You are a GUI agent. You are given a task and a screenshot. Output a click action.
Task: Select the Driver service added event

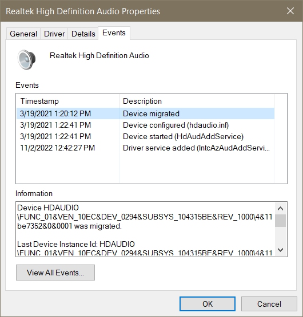145,148
